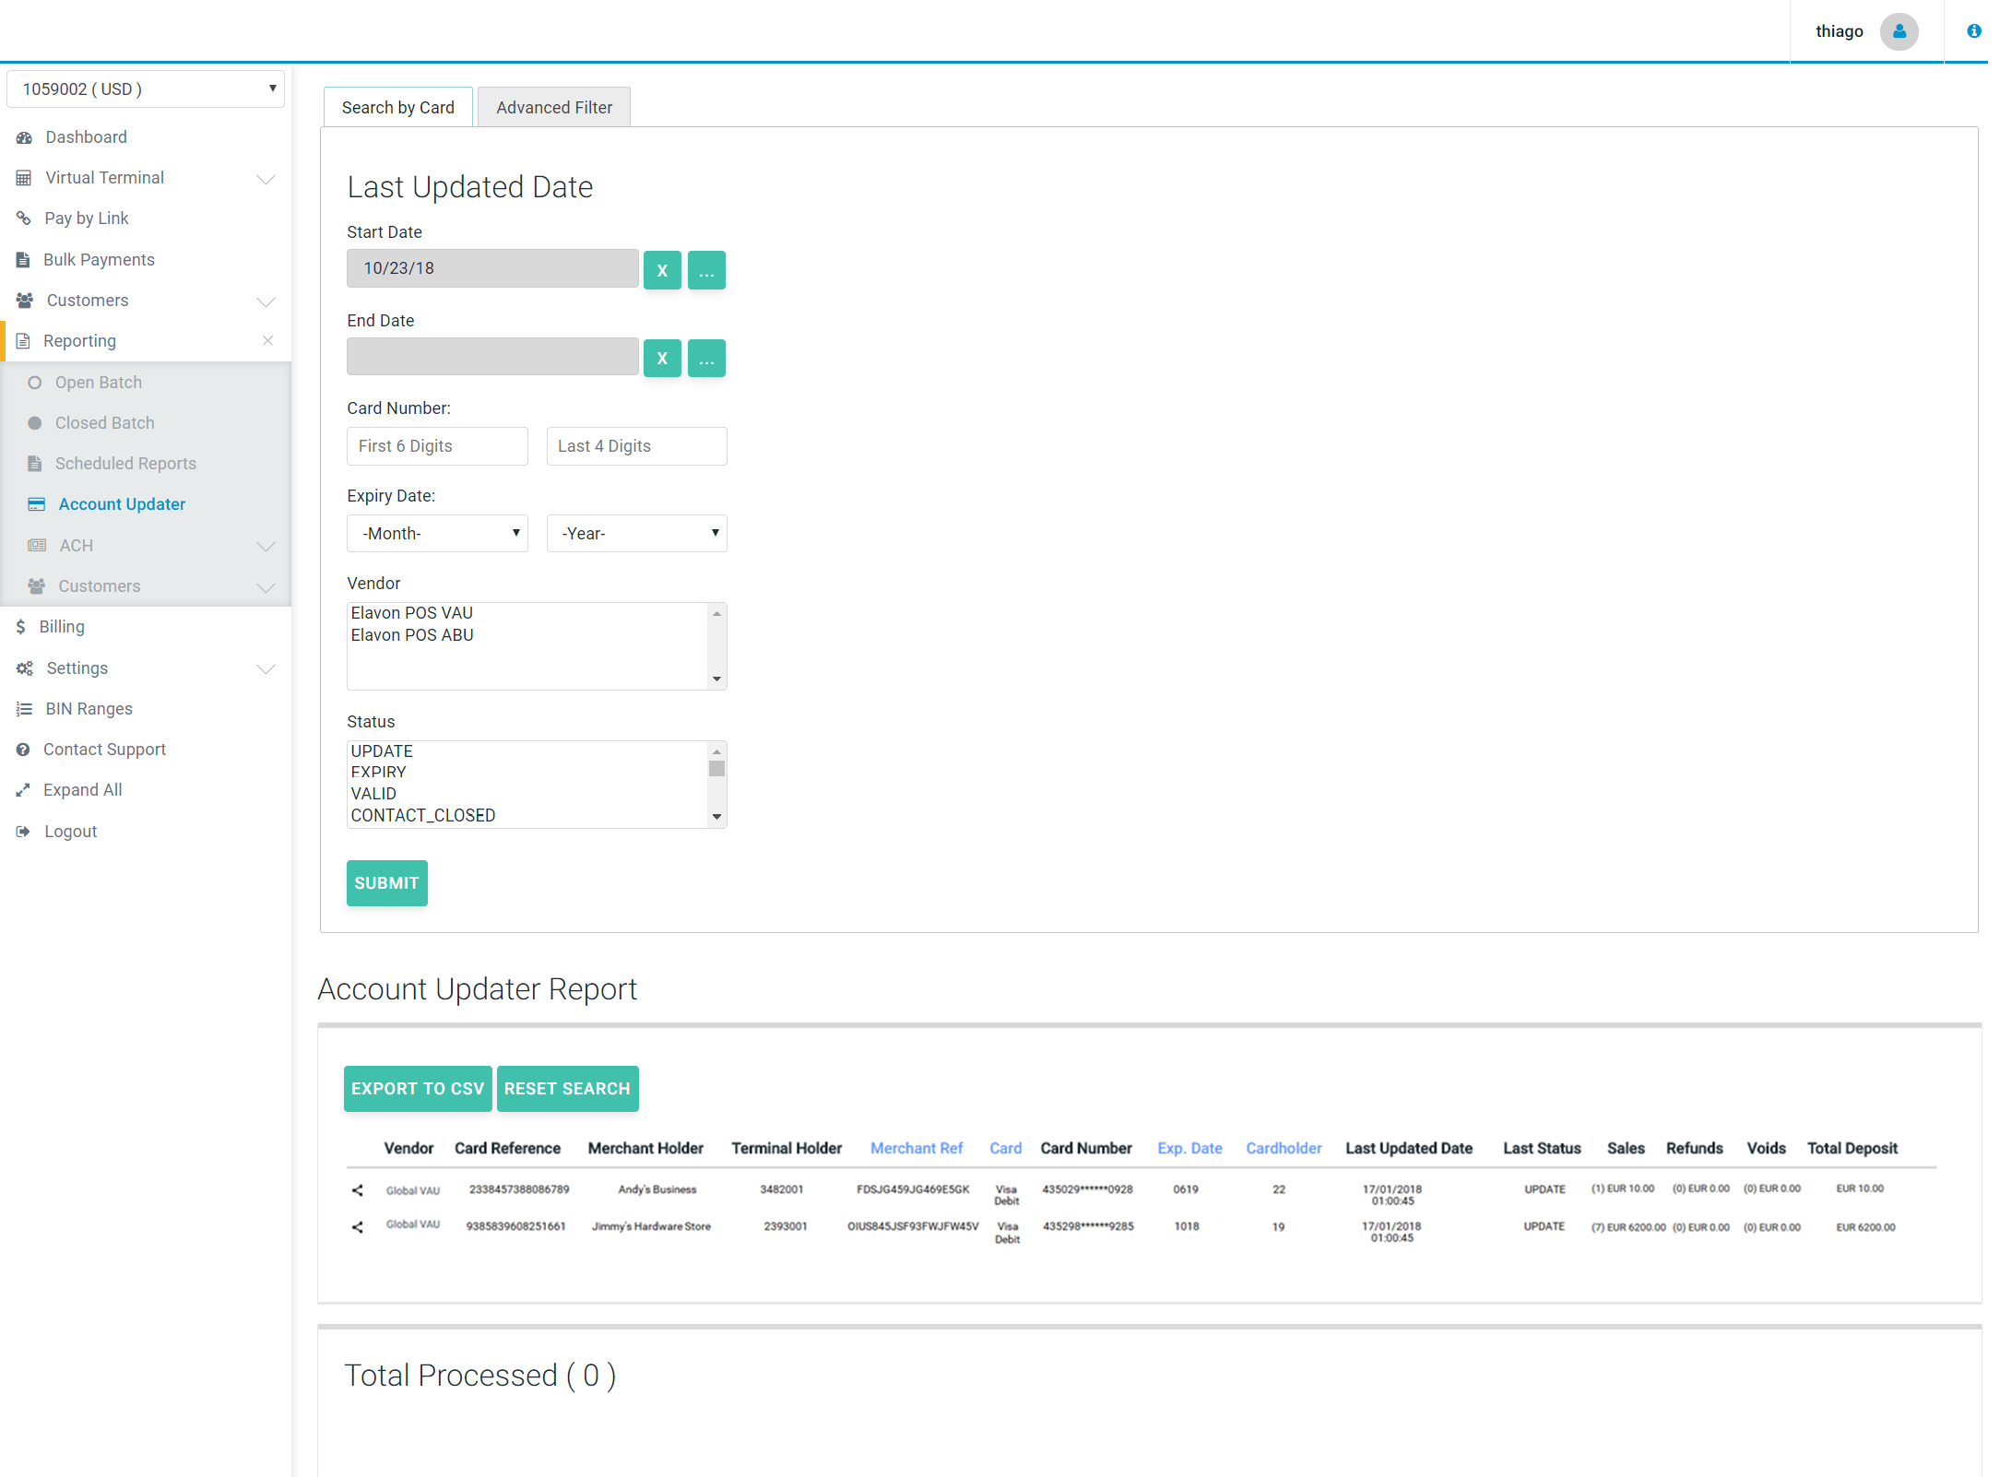Open the Expiry Date Year dropdown
The image size is (2012, 1477).
[636, 534]
